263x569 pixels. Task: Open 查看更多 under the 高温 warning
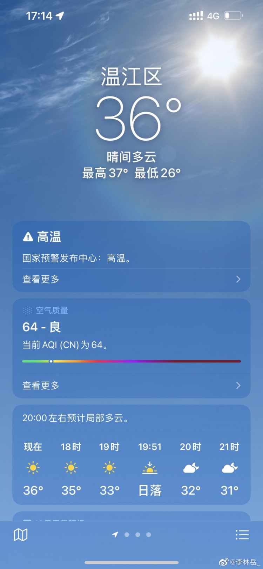(131, 279)
